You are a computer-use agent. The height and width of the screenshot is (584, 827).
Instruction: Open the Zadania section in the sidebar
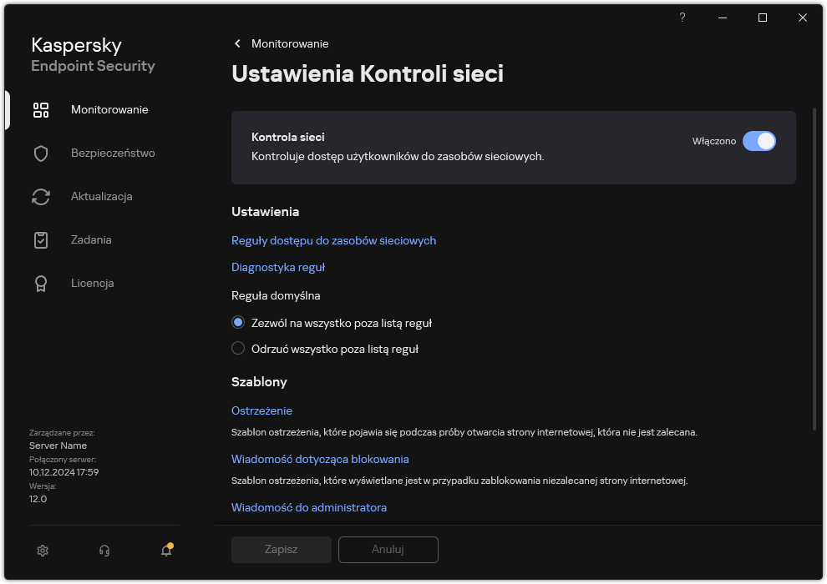(89, 239)
